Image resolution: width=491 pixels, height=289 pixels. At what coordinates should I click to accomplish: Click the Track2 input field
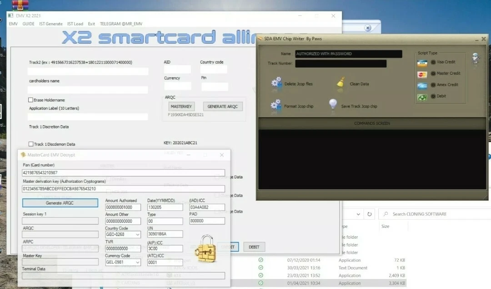[88, 71]
